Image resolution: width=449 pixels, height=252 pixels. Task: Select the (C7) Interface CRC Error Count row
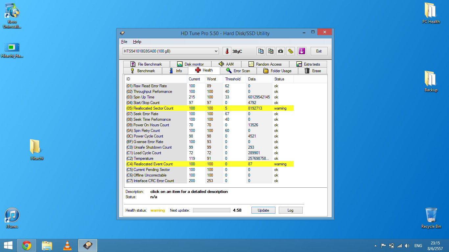tap(209, 181)
